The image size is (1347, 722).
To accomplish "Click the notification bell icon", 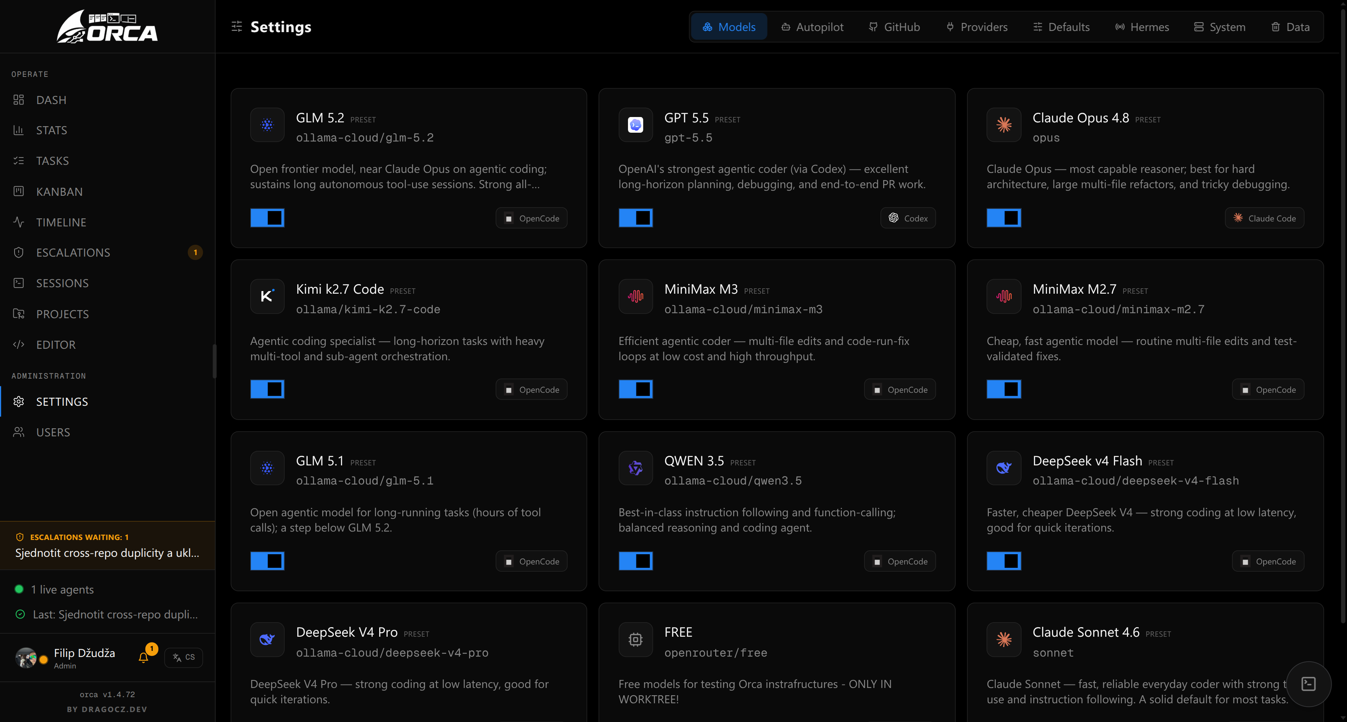I will pyautogui.click(x=143, y=657).
